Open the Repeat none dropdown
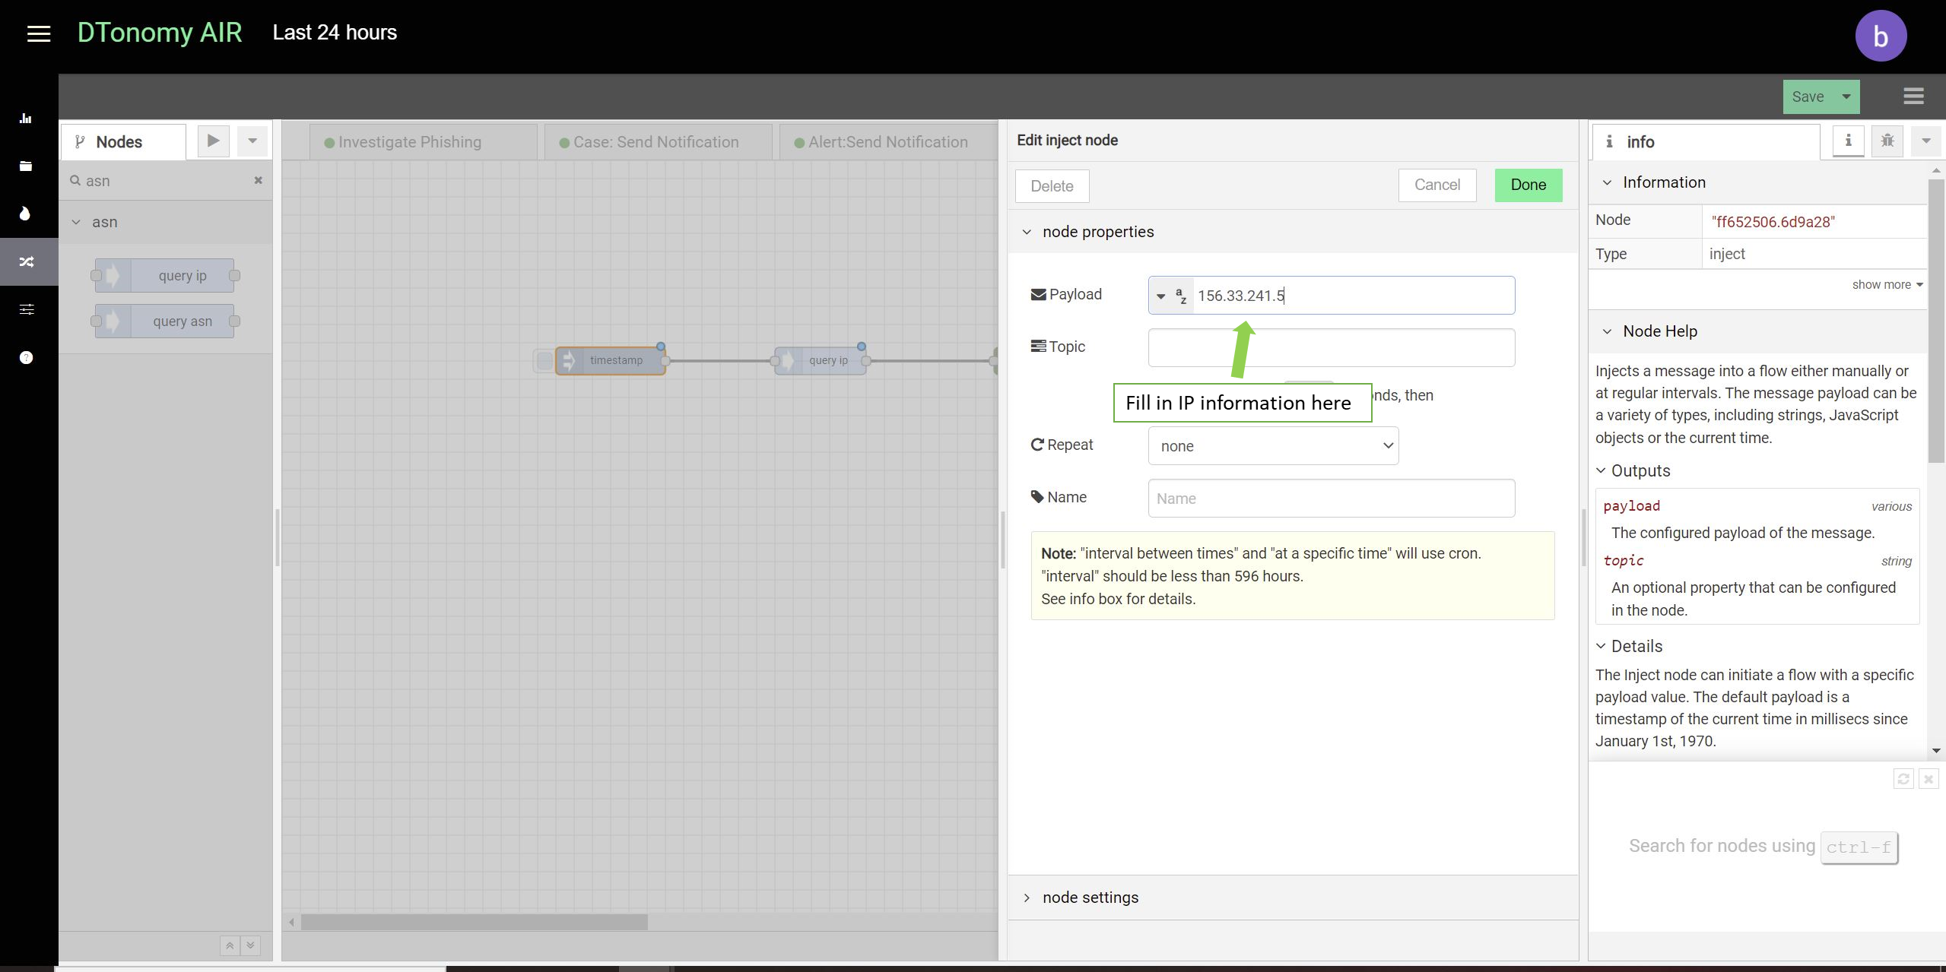The image size is (1946, 972). [1273, 445]
